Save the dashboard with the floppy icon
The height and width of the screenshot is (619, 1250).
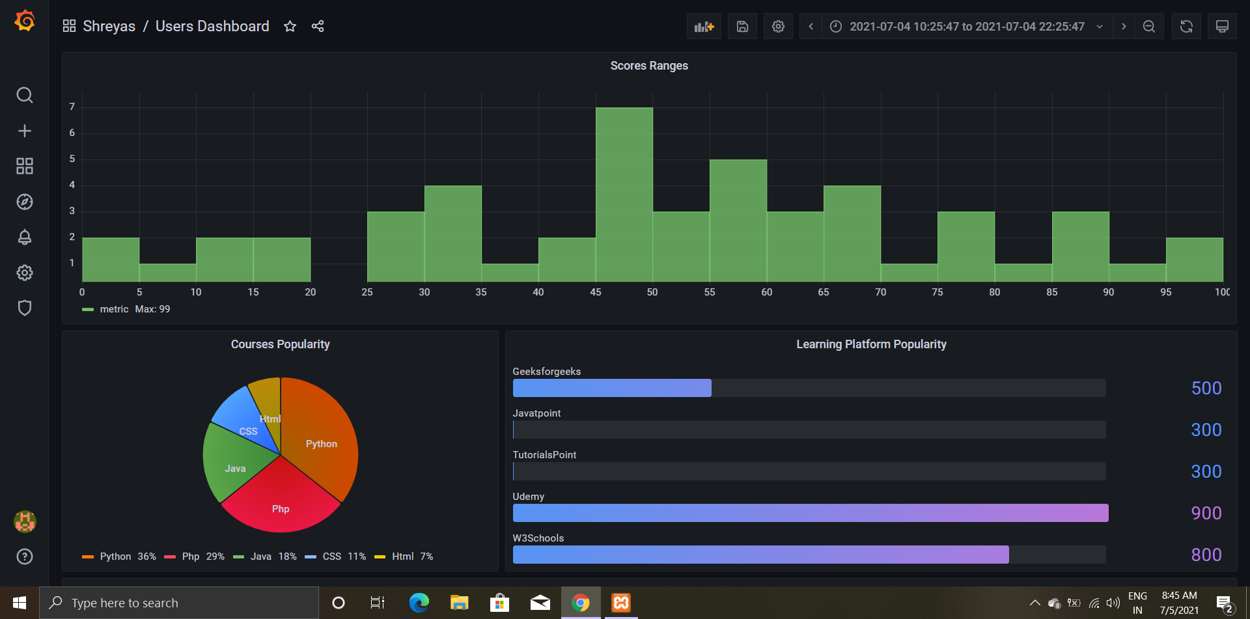(742, 26)
